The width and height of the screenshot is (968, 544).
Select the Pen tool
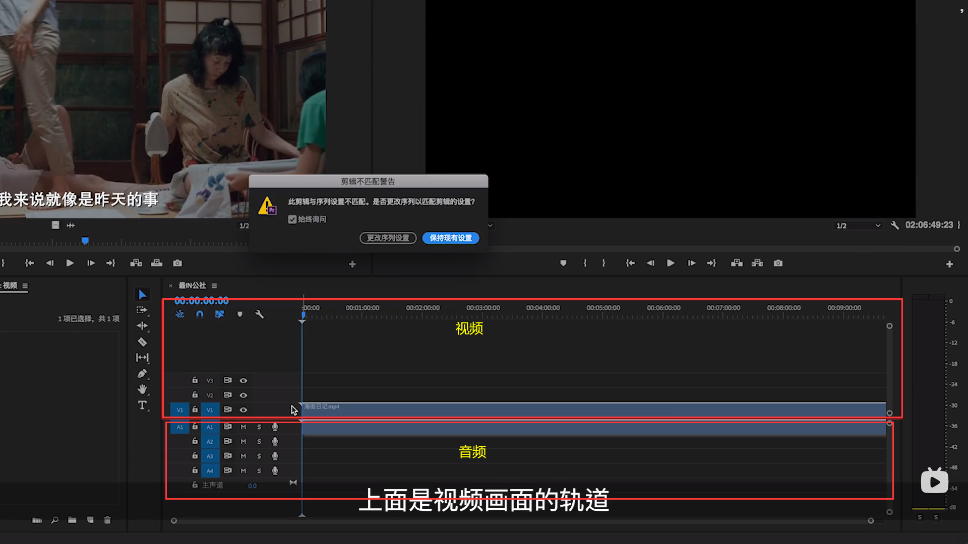pos(142,374)
